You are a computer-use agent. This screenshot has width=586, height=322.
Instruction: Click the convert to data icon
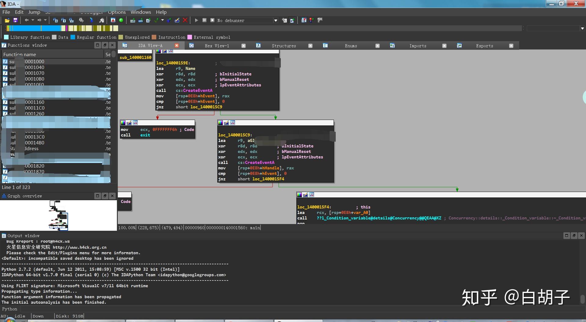[x=140, y=20]
